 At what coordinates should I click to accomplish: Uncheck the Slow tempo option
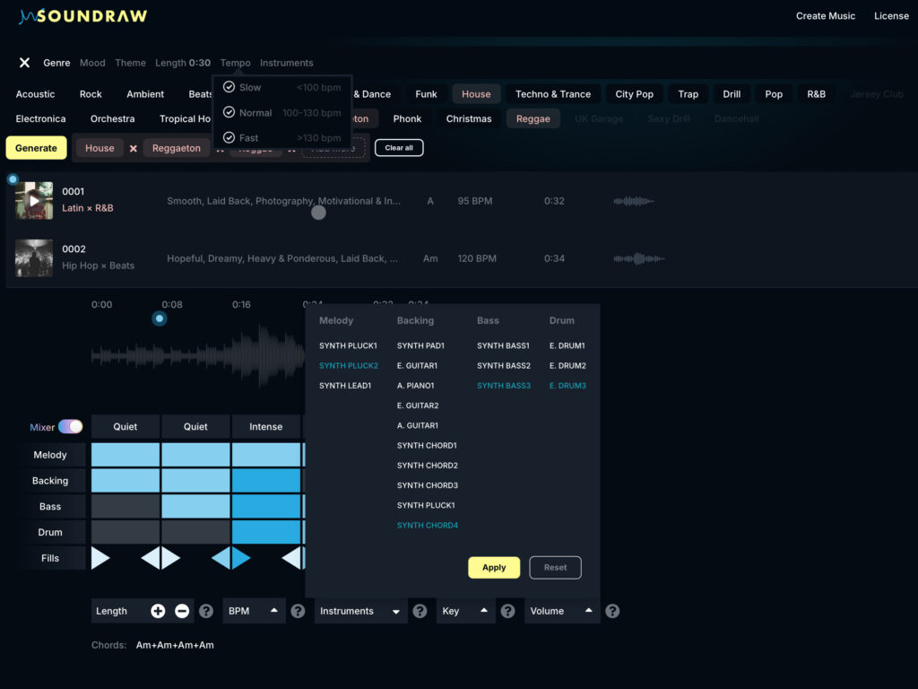pyautogui.click(x=229, y=88)
